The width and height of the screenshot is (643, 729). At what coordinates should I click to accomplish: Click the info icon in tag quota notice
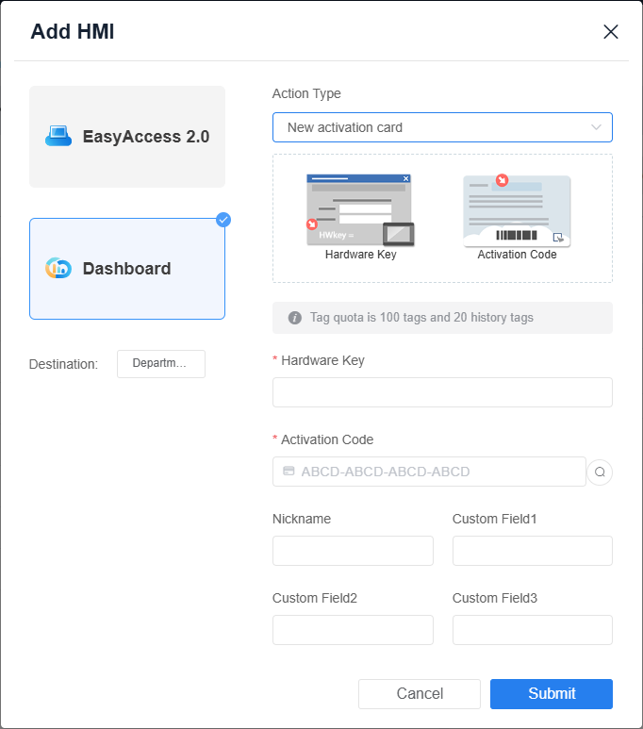(x=295, y=318)
